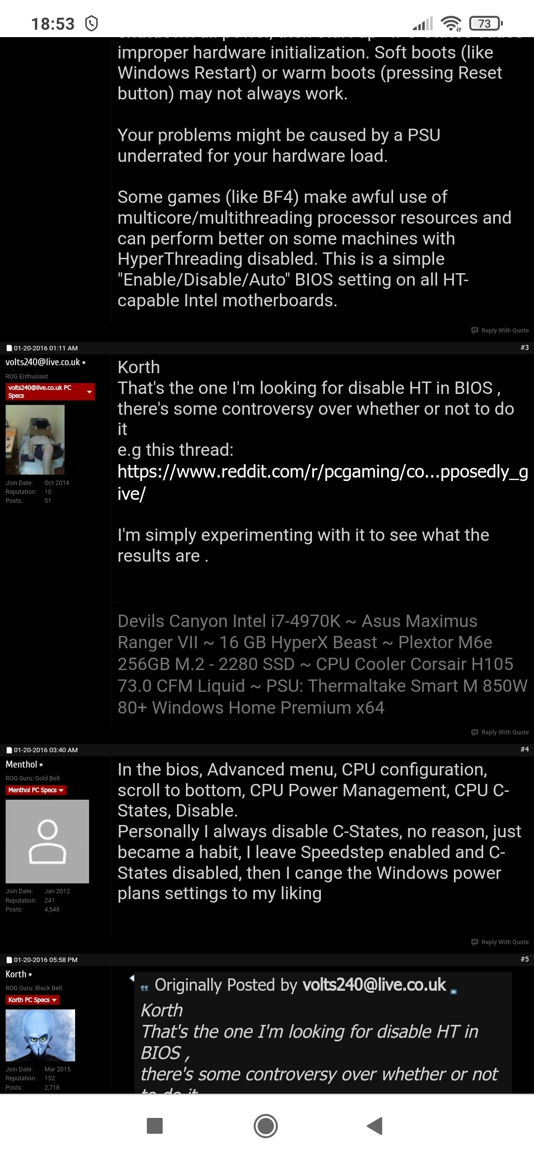Reply With Quote on post #4
Viewport: 534px width, 1158px height.
coord(500,942)
